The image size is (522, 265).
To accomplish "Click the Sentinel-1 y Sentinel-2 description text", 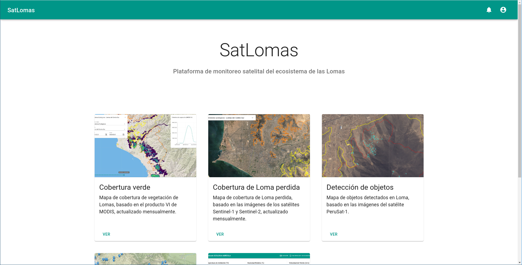I will click(256, 208).
